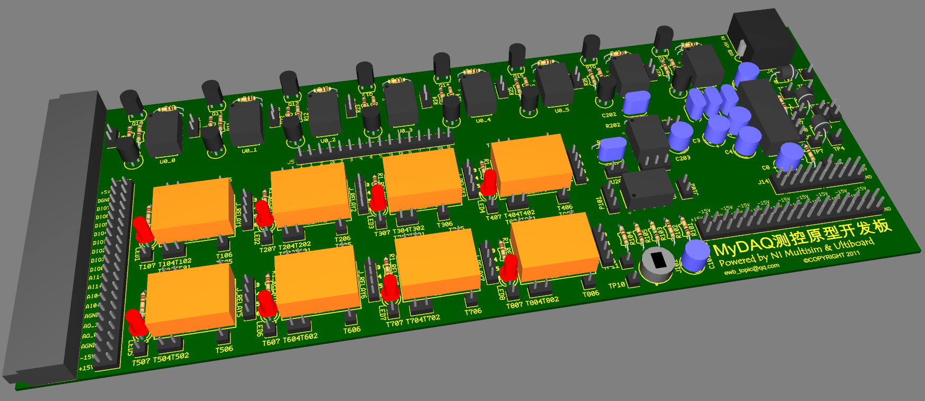The image size is (925, 401).
Task: Click the U0_1 chip label
Action: pyautogui.click(x=249, y=150)
